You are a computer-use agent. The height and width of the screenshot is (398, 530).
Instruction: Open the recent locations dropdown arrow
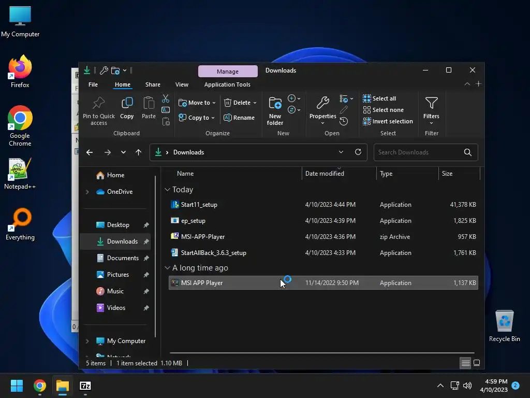pyautogui.click(x=123, y=152)
